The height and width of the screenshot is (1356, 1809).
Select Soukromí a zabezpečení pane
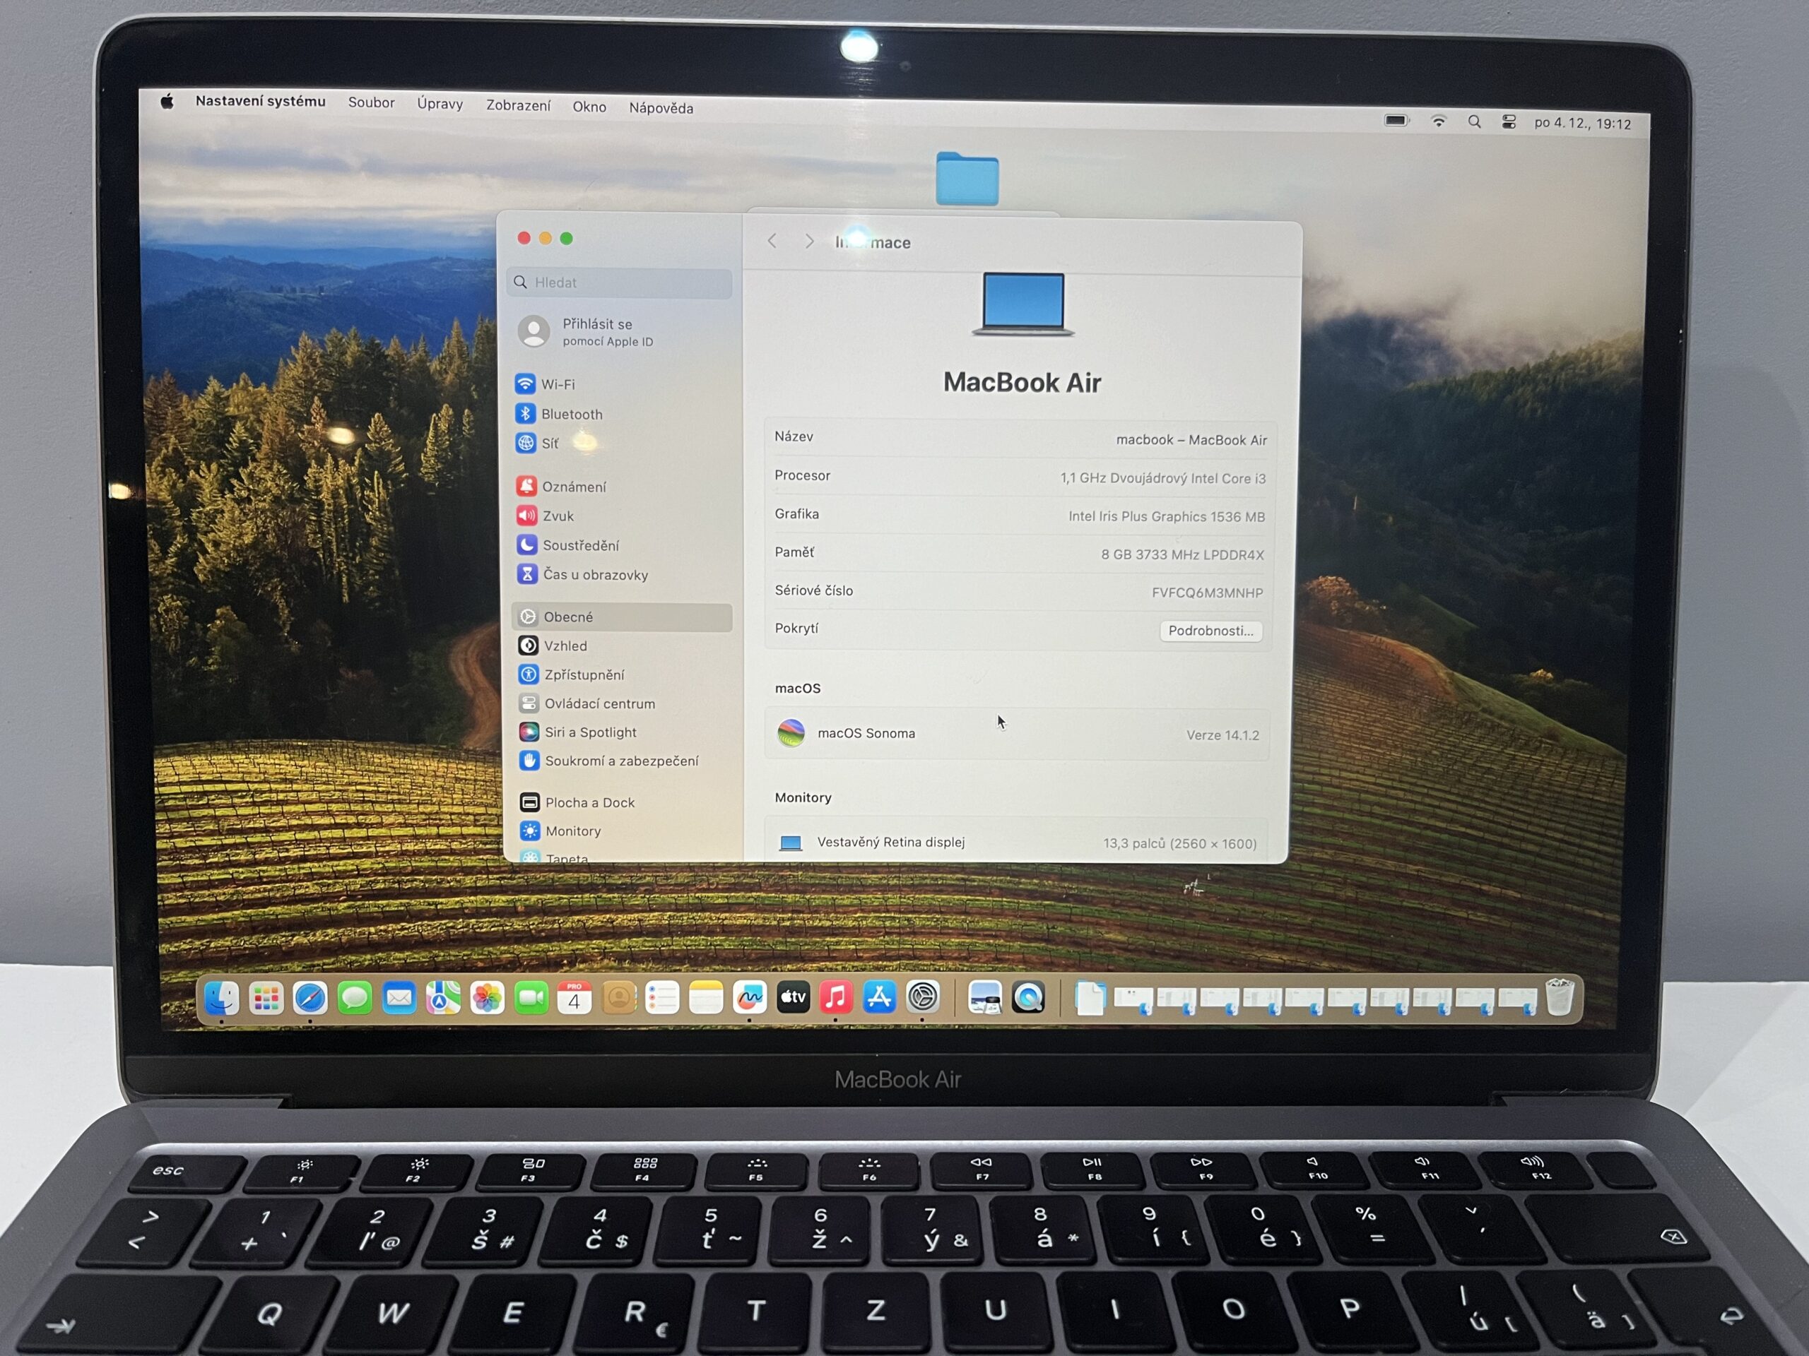pos(620,761)
